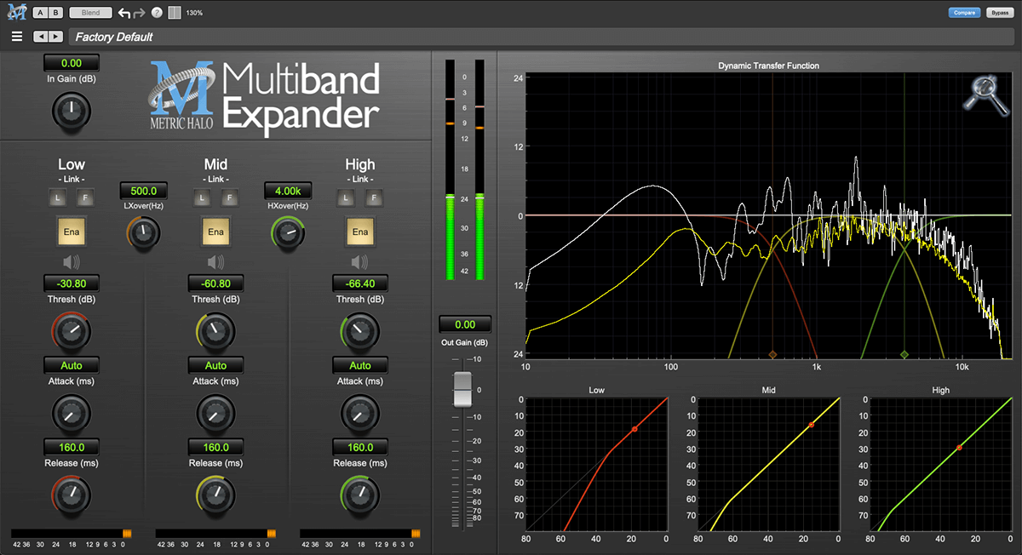The width and height of the screenshot is (1022, 555).
Task: Click the Factory Default preset name field
Action: [x=113, y=37]
